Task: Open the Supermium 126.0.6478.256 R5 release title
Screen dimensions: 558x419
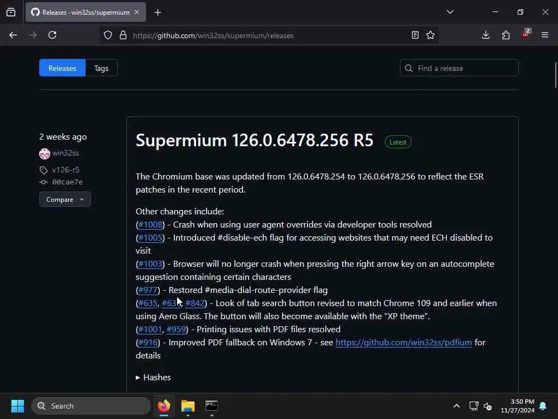Action: click(x=254, y=140)
